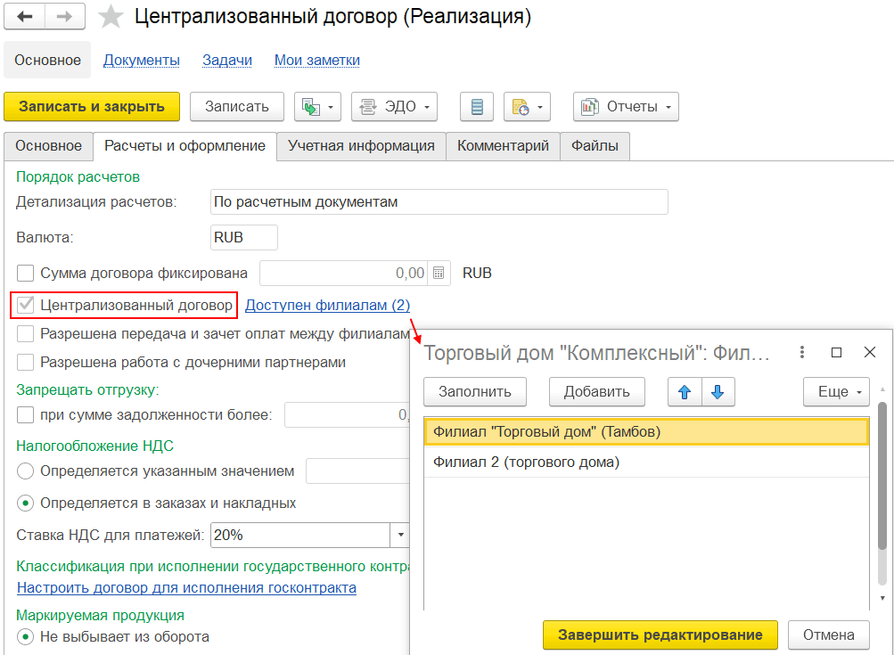Select 'Филиал 2 (торгового дома)' list row

[526, 462]
